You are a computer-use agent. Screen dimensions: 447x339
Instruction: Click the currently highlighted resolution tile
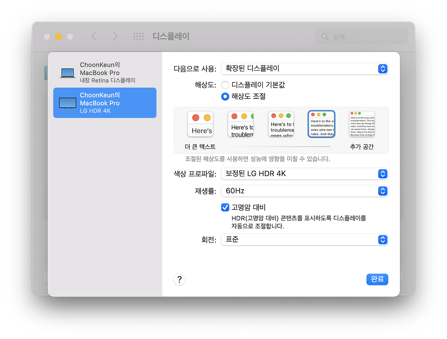point(321,124)
